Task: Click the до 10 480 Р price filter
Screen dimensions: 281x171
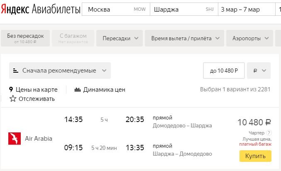Action: point(224,71)
